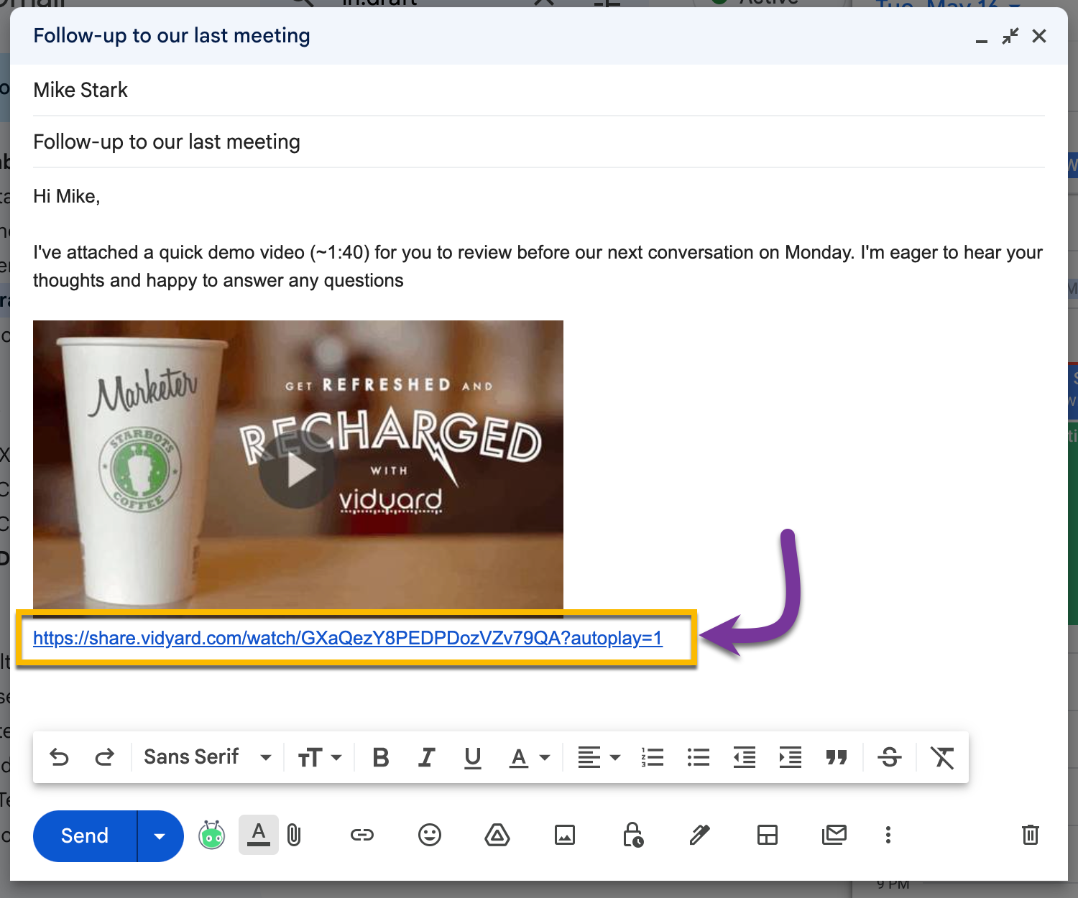Close the compose window
This screenshot has width=1078, height=898.
pyautogui.click(x=1039, y=36)
